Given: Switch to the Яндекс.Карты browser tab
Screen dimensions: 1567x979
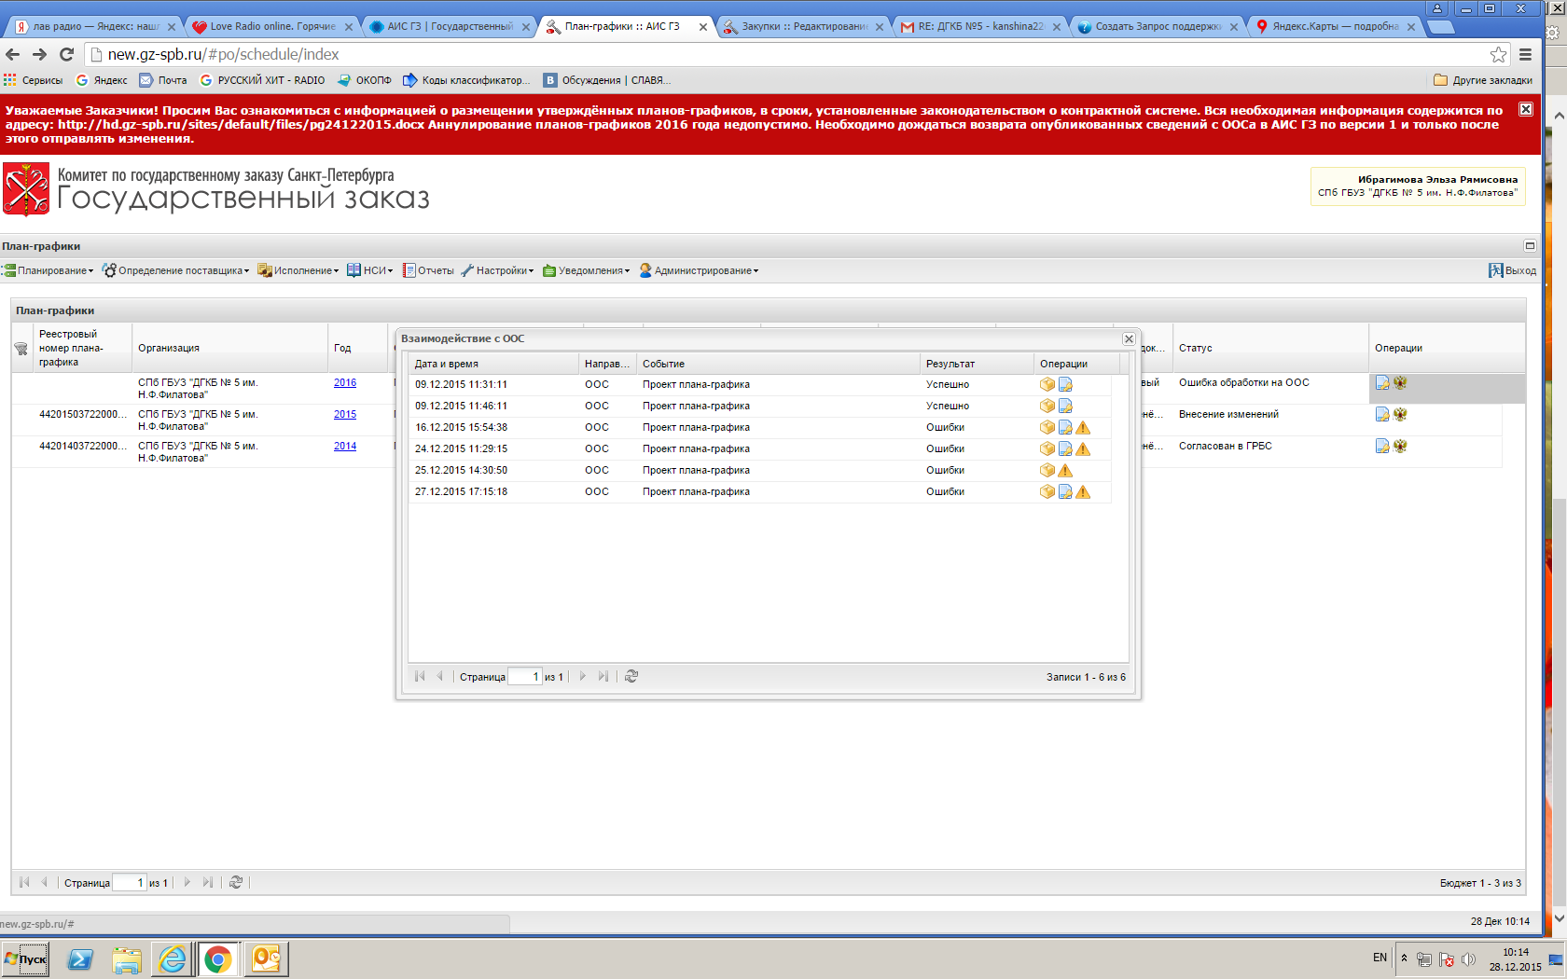Looking at the screenshot, I should 1334,26.
